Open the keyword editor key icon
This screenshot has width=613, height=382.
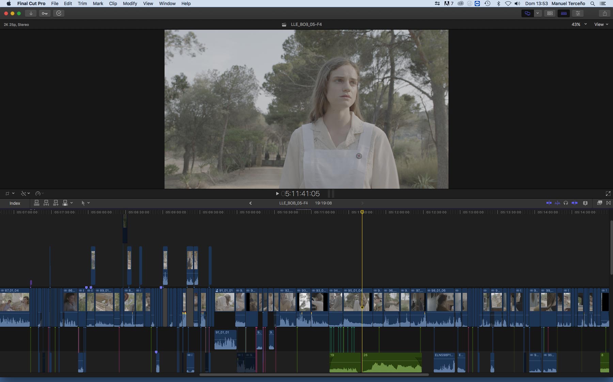pyautogui.click(x=45, y=13)
